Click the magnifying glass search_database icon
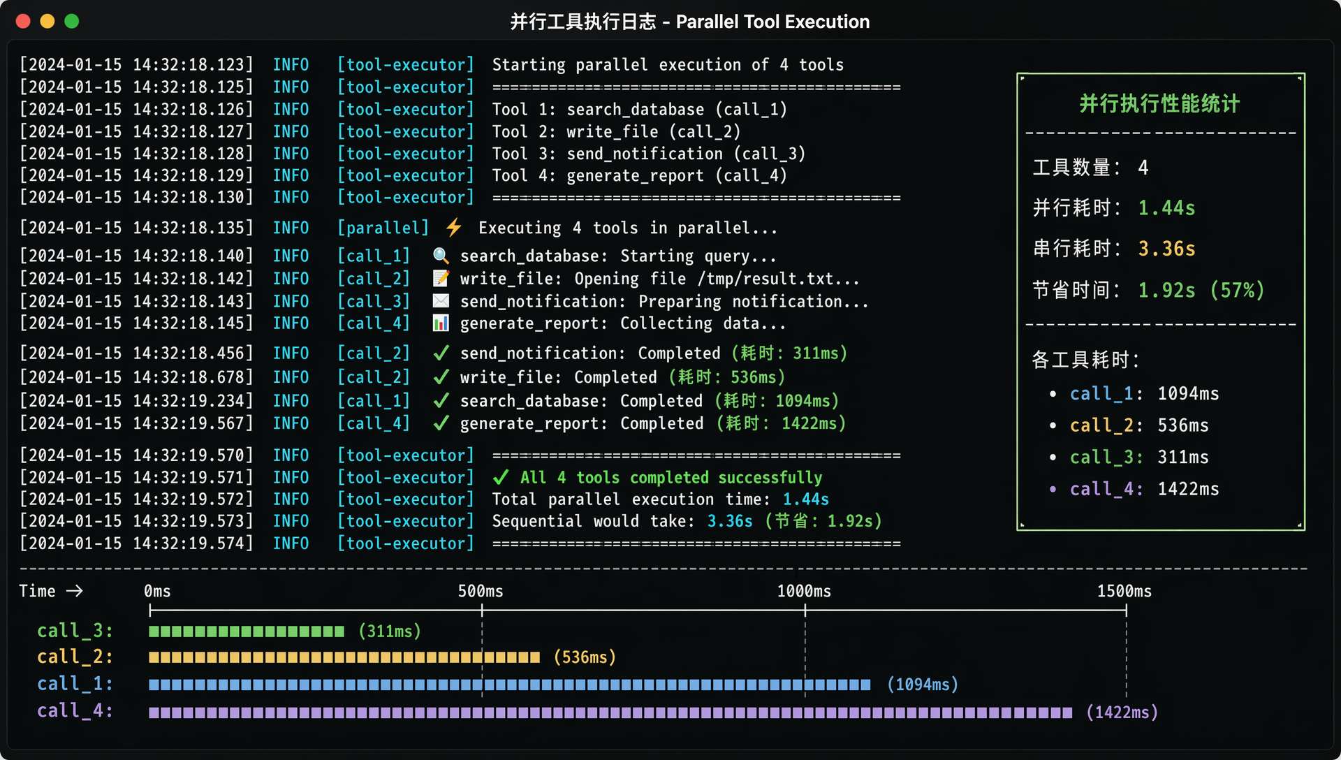This screenshot has height=760, width=1341. click(x=441, y=256)
